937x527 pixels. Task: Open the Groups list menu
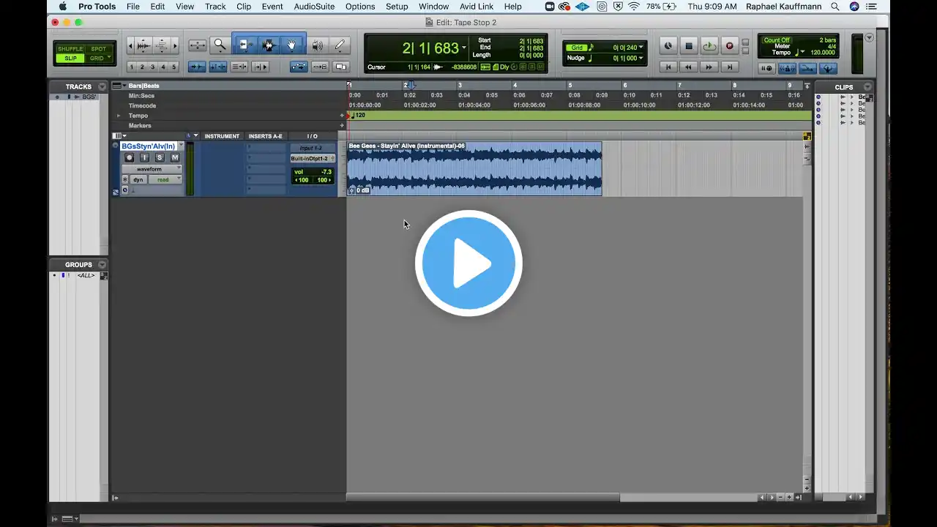coord(102,264)
